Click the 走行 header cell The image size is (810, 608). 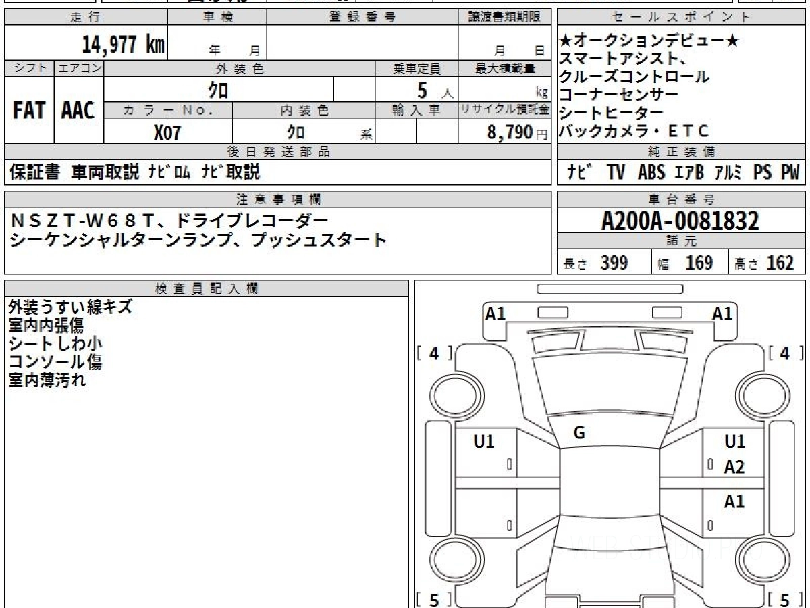(x=86, y=18)
